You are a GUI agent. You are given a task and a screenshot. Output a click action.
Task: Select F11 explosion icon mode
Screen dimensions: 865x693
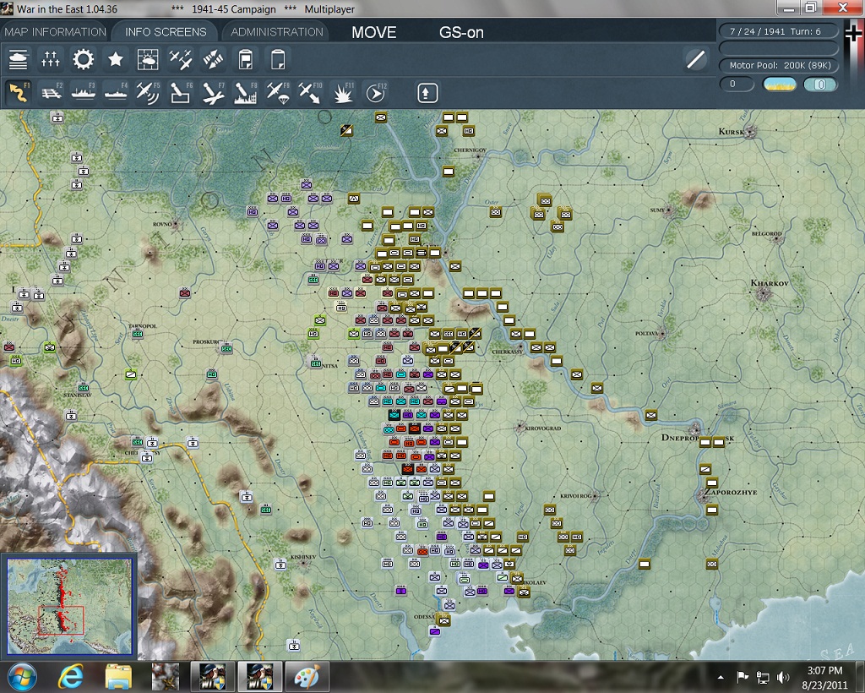pos(343,92)
